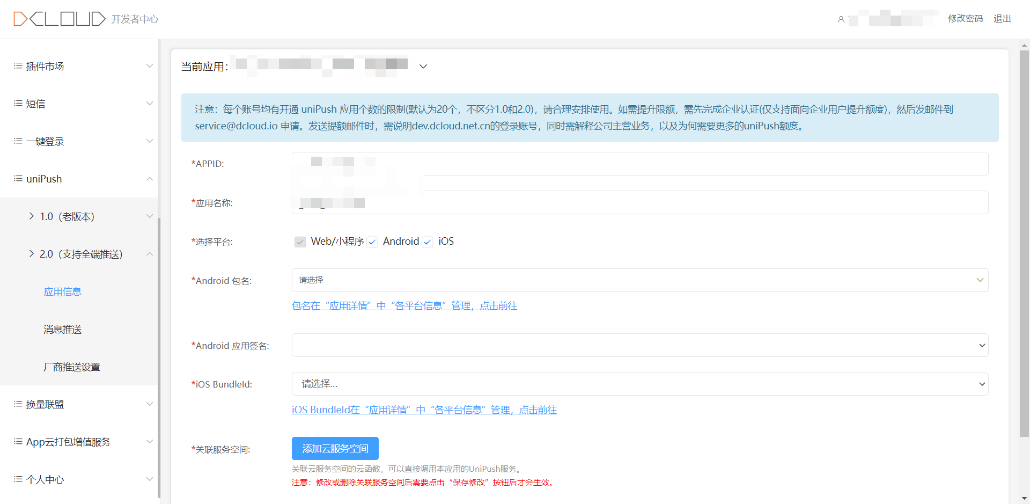The image size is (1030, 504).
Task: Open the Android 包名 请选择 dropdown
Action: (640, 280)
